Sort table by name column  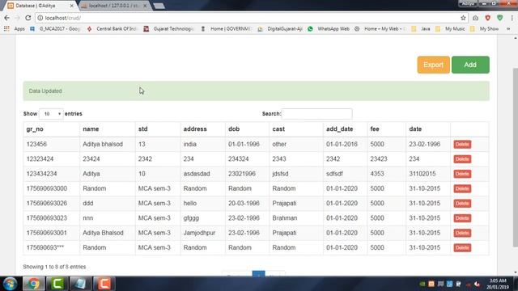click(x=108, y=129)
